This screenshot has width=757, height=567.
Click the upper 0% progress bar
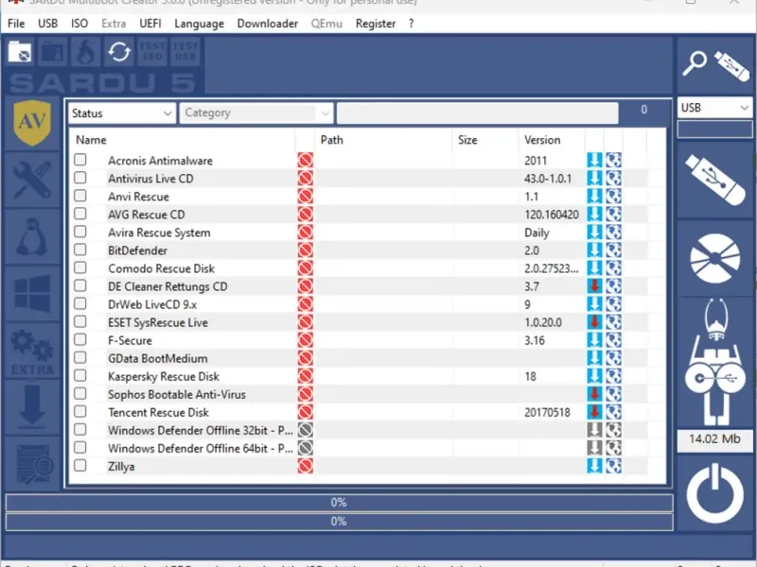[339, 503]
